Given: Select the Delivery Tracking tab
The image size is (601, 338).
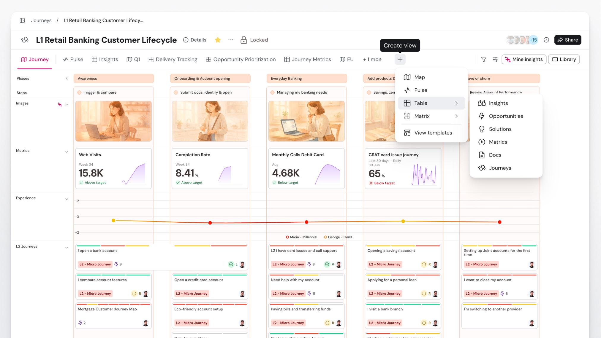Looking at the screenshot, I should (x=173, y=59).
